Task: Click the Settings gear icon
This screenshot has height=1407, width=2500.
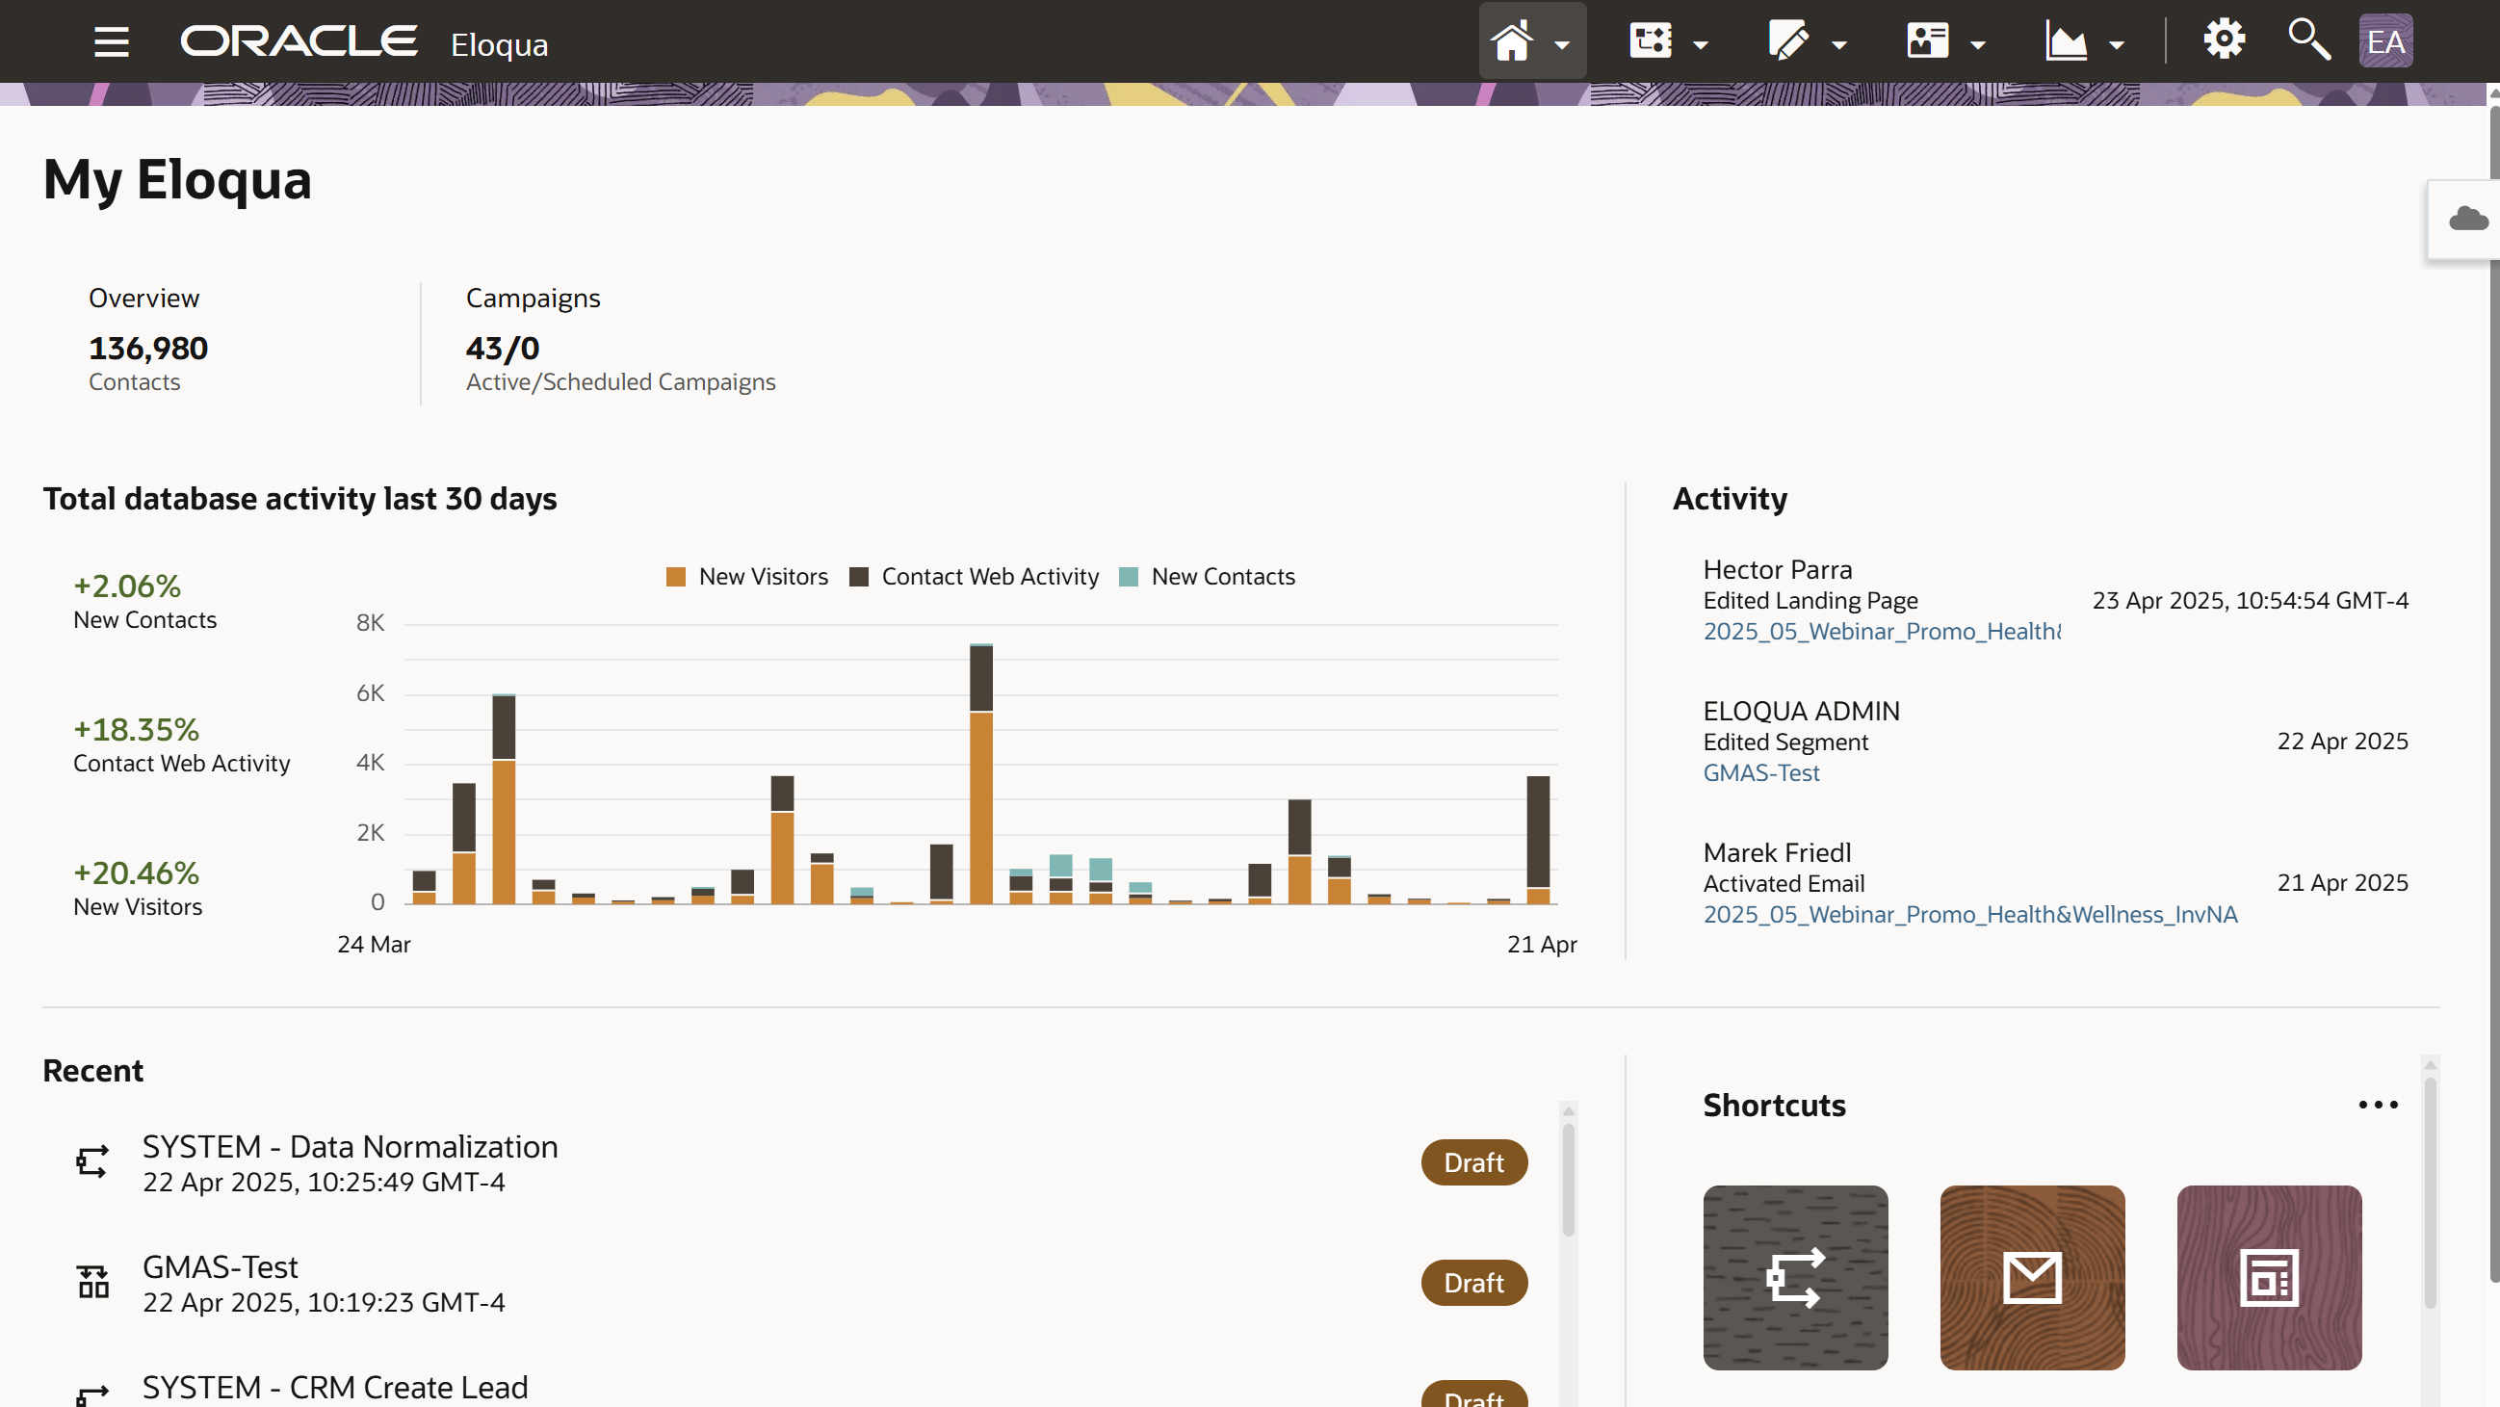Action: click(x=2224, y=40)
